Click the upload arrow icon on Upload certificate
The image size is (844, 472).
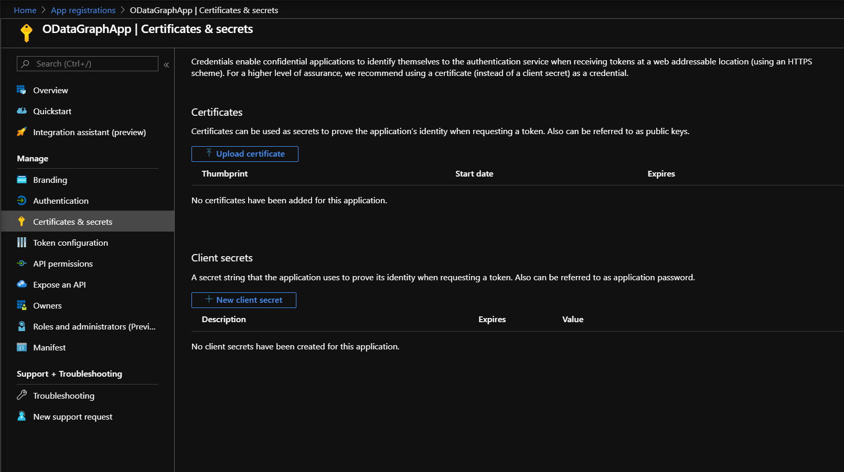(x=209, y=153)
